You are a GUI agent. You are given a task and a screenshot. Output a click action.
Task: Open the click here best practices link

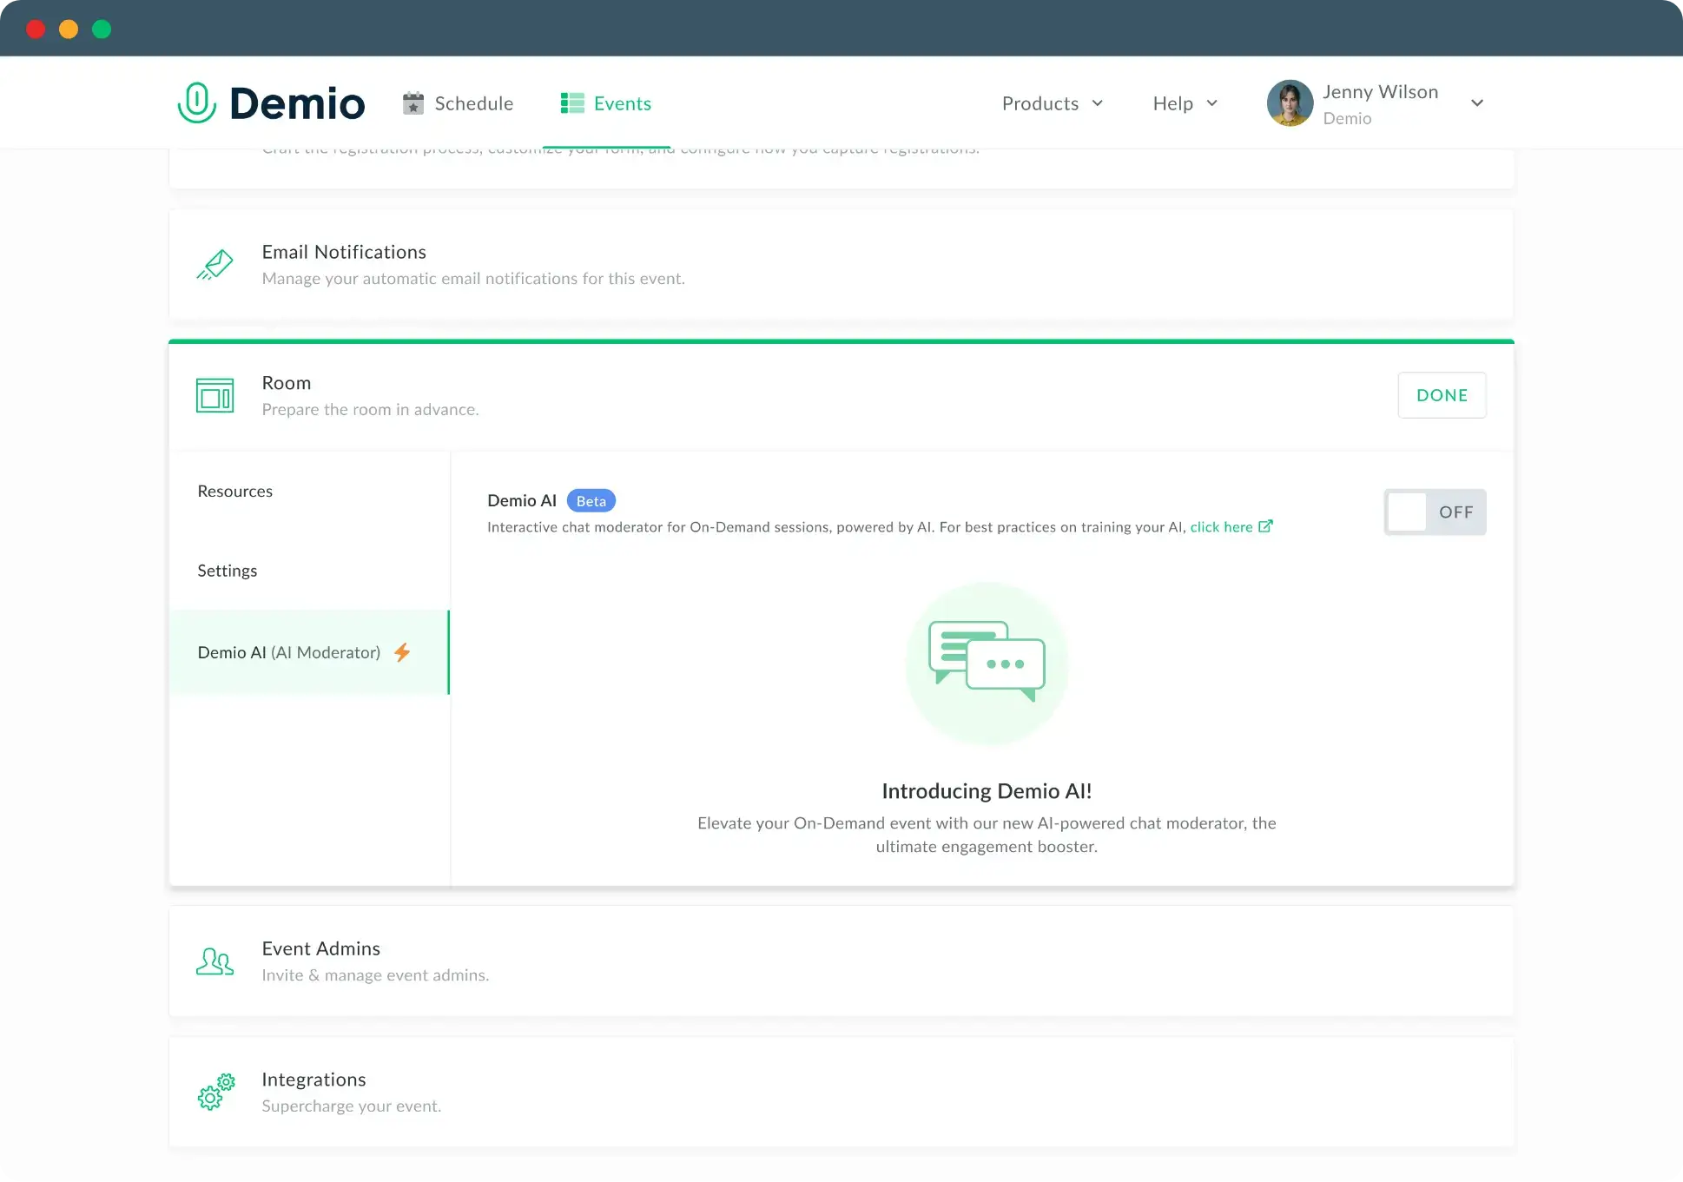1221,526
